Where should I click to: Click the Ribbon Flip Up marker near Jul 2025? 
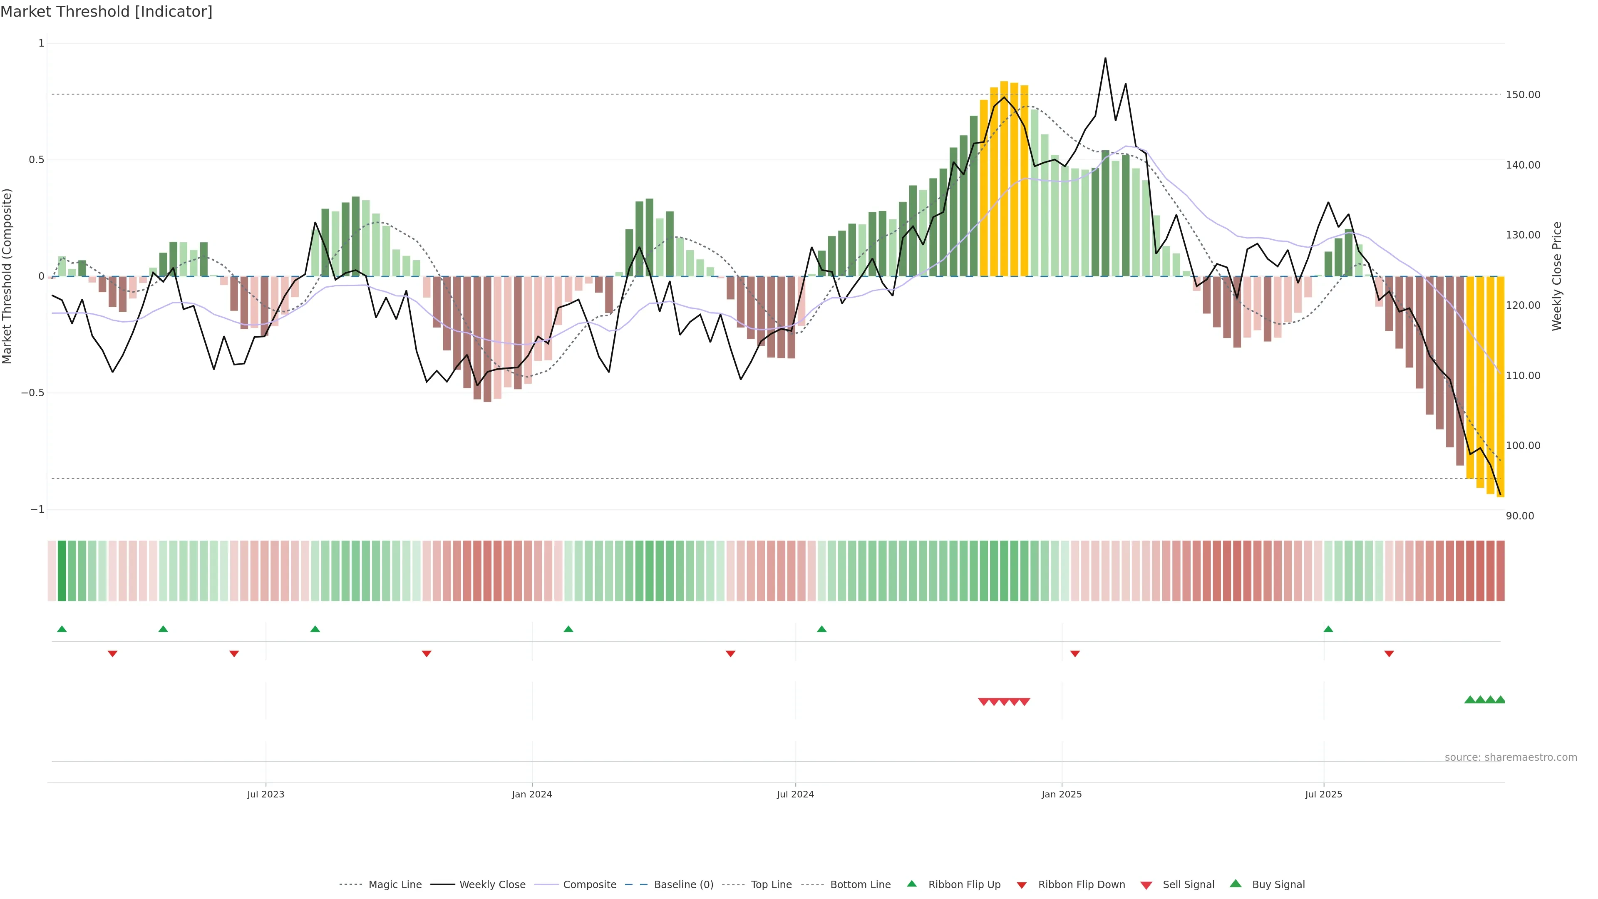tap(1328, 629)
